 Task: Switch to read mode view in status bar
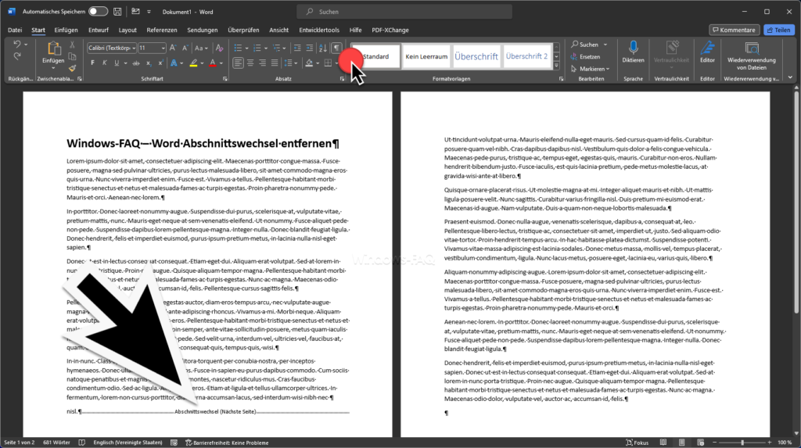663,443
